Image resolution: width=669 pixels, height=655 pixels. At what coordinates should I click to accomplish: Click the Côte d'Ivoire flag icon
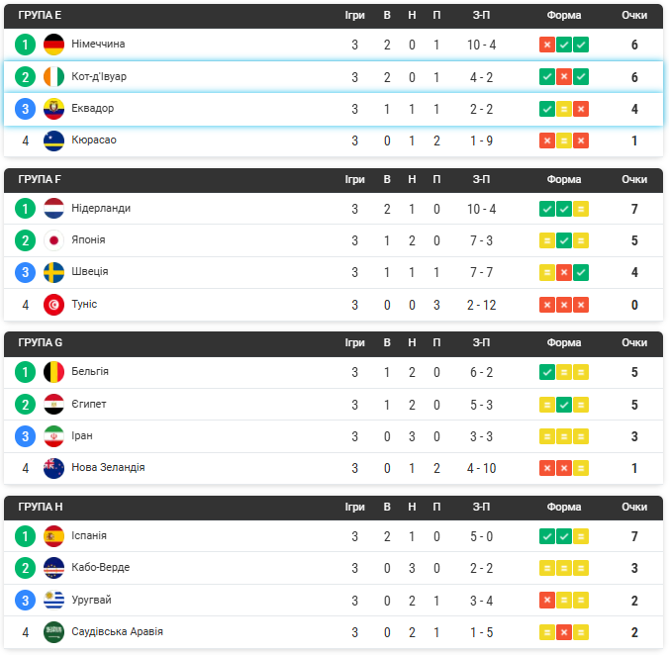coord(53,77)
